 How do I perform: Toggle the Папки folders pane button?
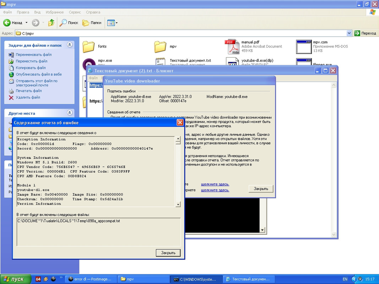pos(92,23)
